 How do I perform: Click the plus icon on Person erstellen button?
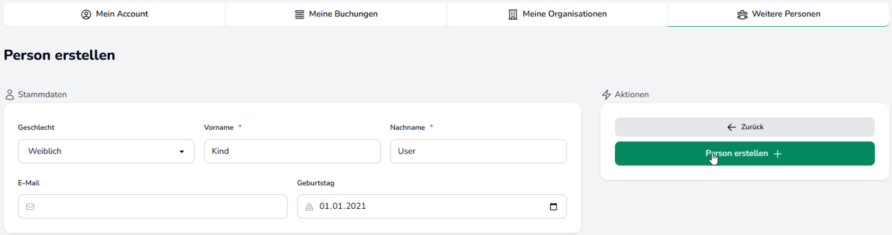point(777,153)
